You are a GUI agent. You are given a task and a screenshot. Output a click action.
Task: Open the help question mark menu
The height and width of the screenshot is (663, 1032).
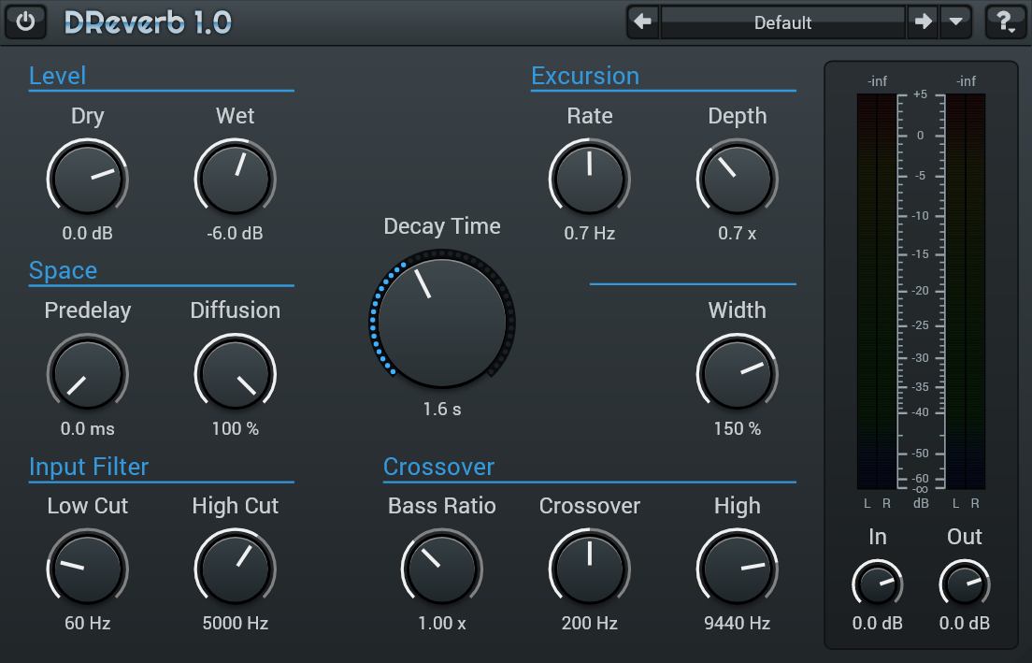(1006, 22)
